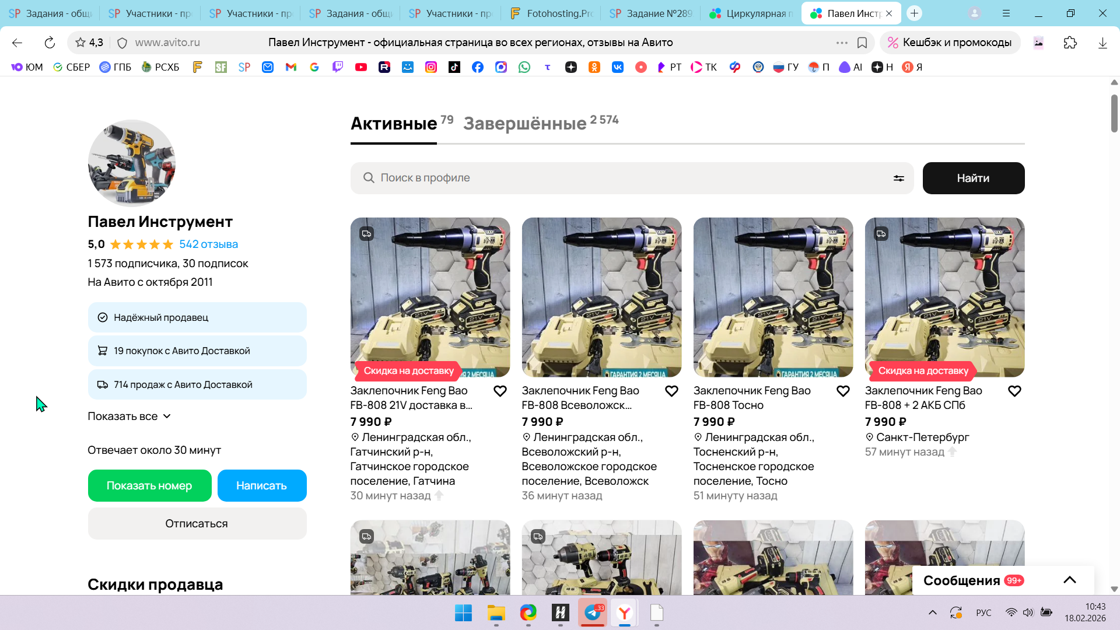Expand the Сообщения chat panel

[1069, 580]
